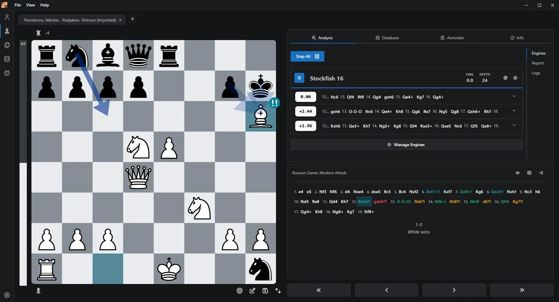Viewport: 559px width, 302px height.
Task: Open the Databases panel from the sidebar
Action: [7, 59]
